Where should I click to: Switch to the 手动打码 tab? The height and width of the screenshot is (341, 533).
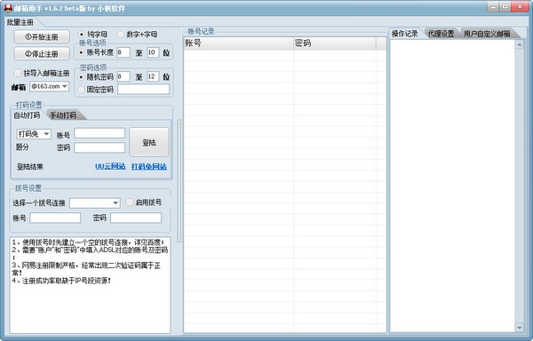point(64,115)
